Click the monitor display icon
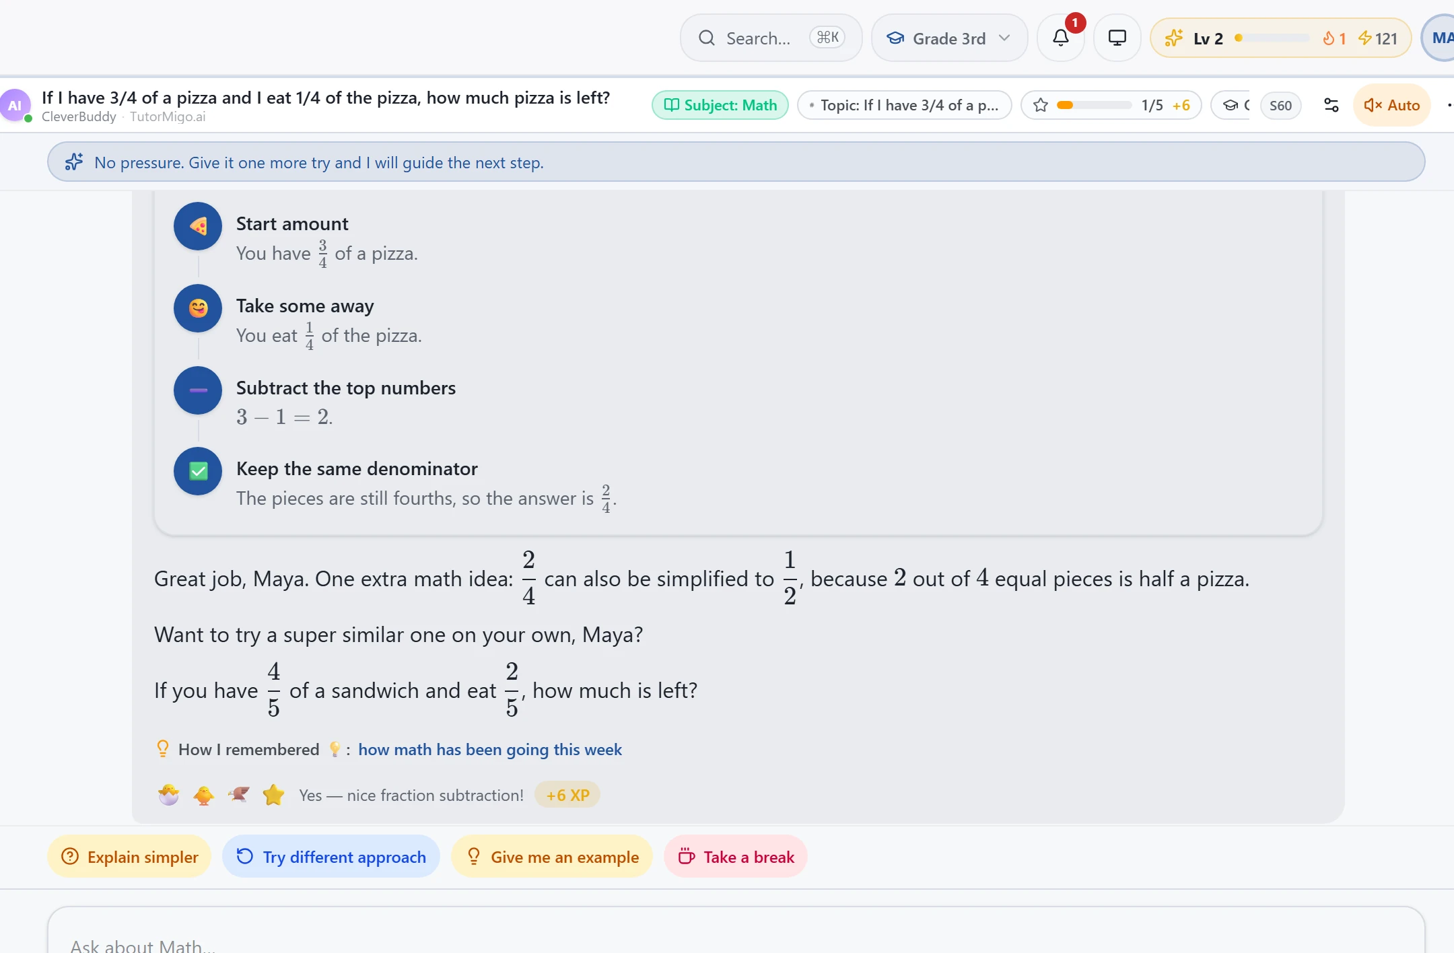This screenshot has width=1454, height=953. [1117, 38]
